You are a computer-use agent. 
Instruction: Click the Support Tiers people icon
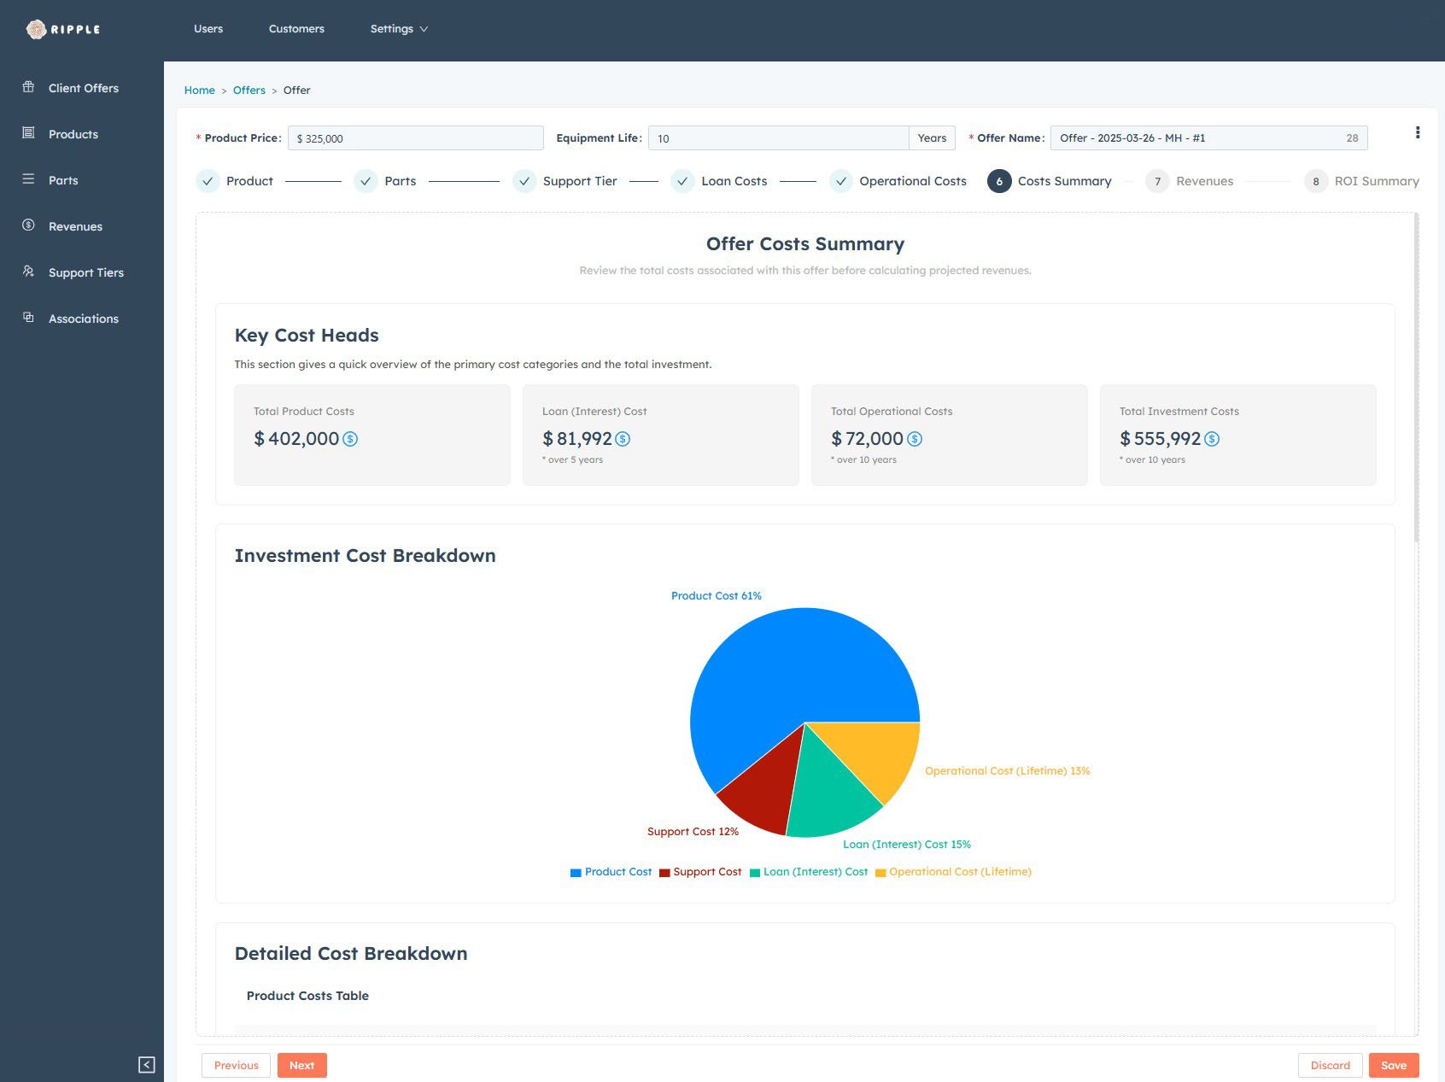coord(28,272)
